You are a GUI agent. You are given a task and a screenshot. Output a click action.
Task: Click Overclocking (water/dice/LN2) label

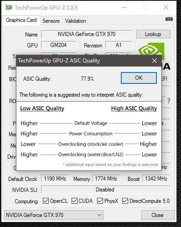point(91,155)
